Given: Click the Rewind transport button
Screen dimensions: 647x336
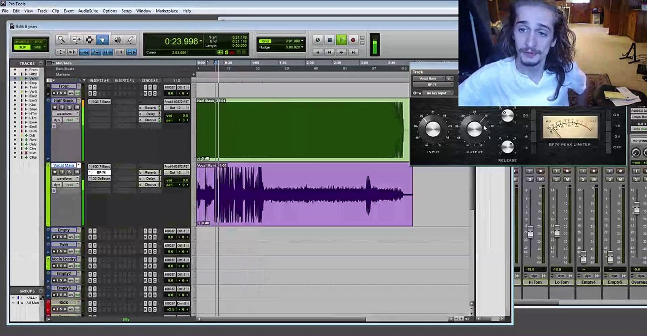Looking at the screenshot, I should [329, 52].
